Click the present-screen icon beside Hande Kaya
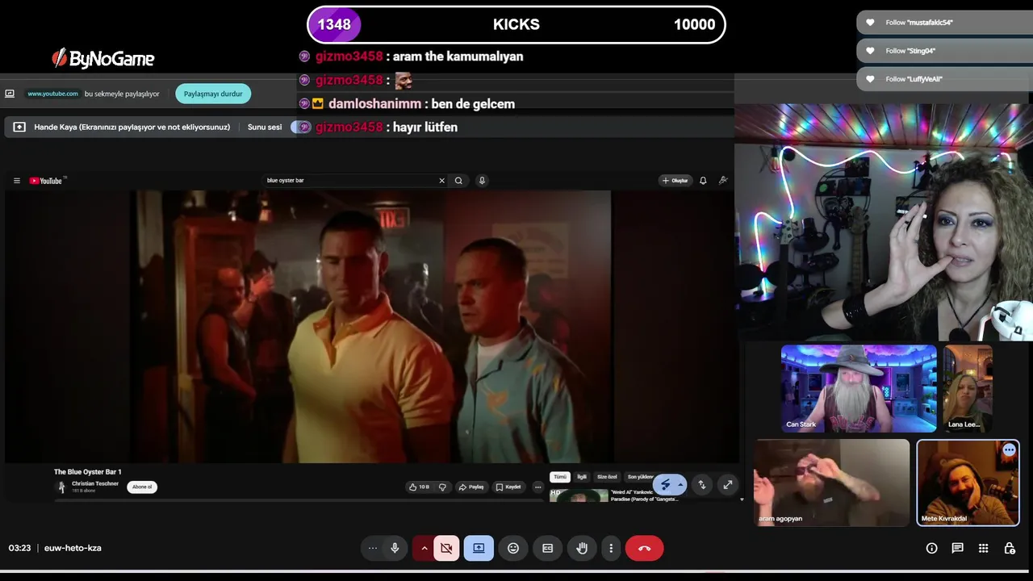The height and width of the screenshot is (581, 1033). tap(19, 127)
